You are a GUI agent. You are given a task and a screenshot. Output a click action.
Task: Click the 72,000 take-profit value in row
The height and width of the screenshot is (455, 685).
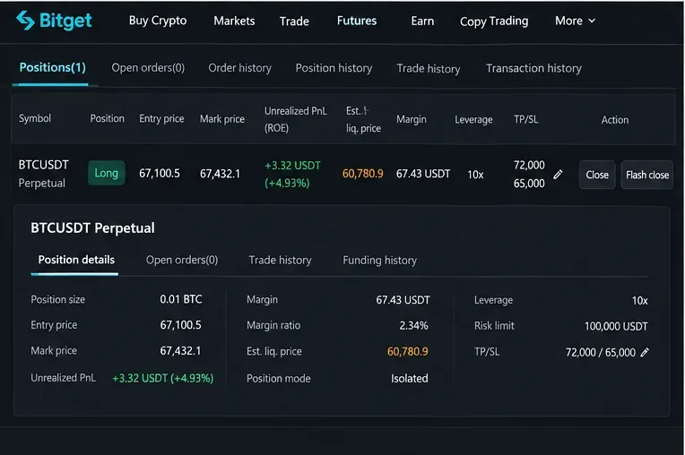[x=529, y=165]
